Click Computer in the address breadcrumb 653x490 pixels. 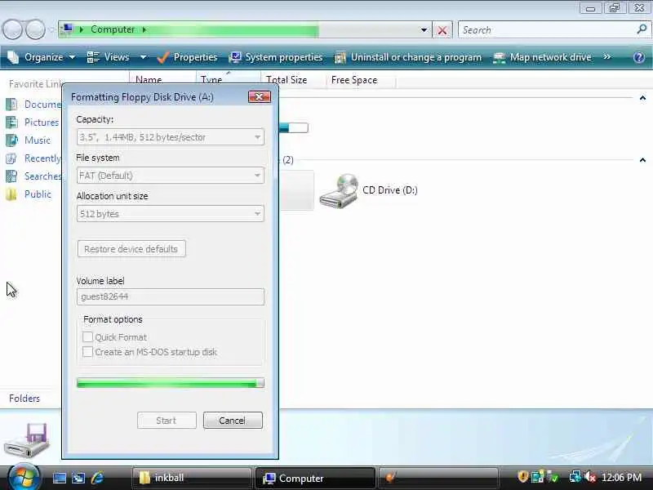[113, 29]
